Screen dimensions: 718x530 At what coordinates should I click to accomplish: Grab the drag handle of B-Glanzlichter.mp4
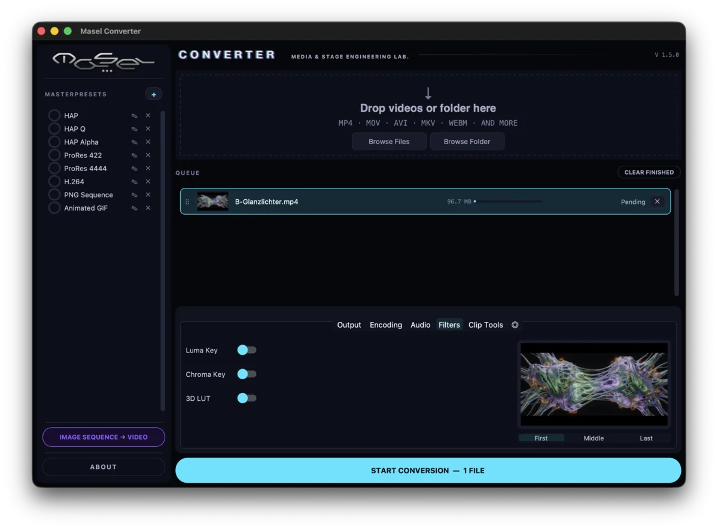click(x=187, y=202)
